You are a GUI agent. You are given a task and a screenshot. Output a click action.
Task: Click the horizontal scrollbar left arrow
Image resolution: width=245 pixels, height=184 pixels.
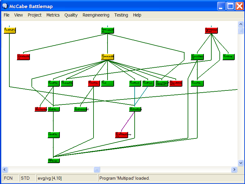tap(5, 169)
